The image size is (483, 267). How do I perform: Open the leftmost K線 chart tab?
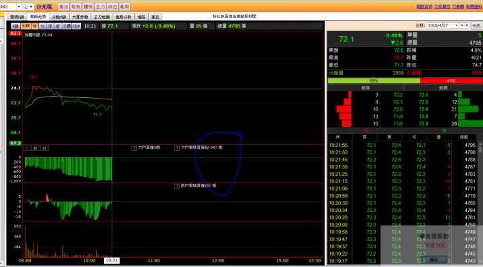coord(17,17)
